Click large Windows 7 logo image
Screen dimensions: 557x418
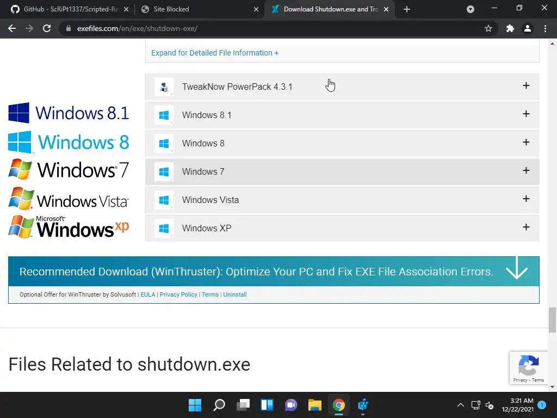69,170
